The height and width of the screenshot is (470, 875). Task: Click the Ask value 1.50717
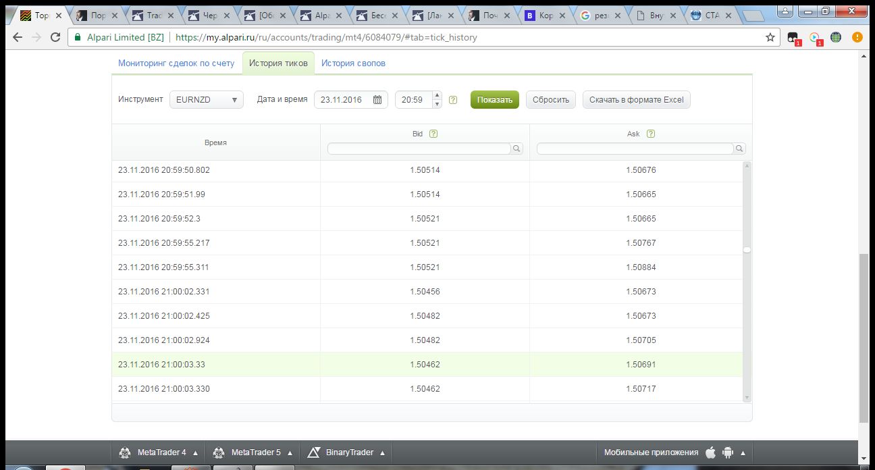(641, 389)
